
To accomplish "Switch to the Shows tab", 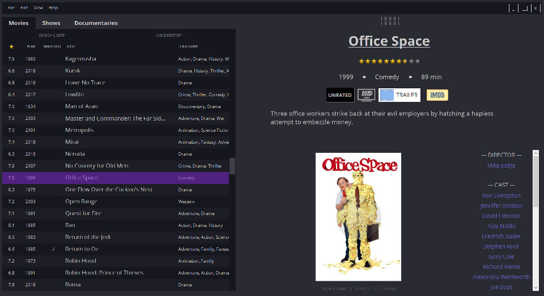I will pos(52,23).
